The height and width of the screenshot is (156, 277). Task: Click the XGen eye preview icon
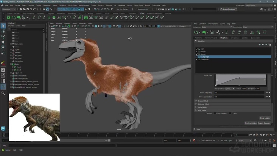197,33
